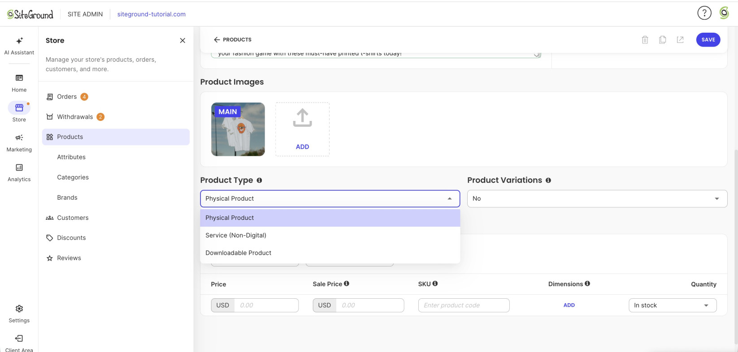Screen dimensions: 738x352
Task: Click the back arrow beside PRODUCTS
Action: 217,39
